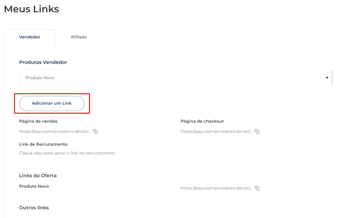This screenshot has width=352, height=218.
Task: Switch to the Afiliado tab
Action: coord(79,37)
